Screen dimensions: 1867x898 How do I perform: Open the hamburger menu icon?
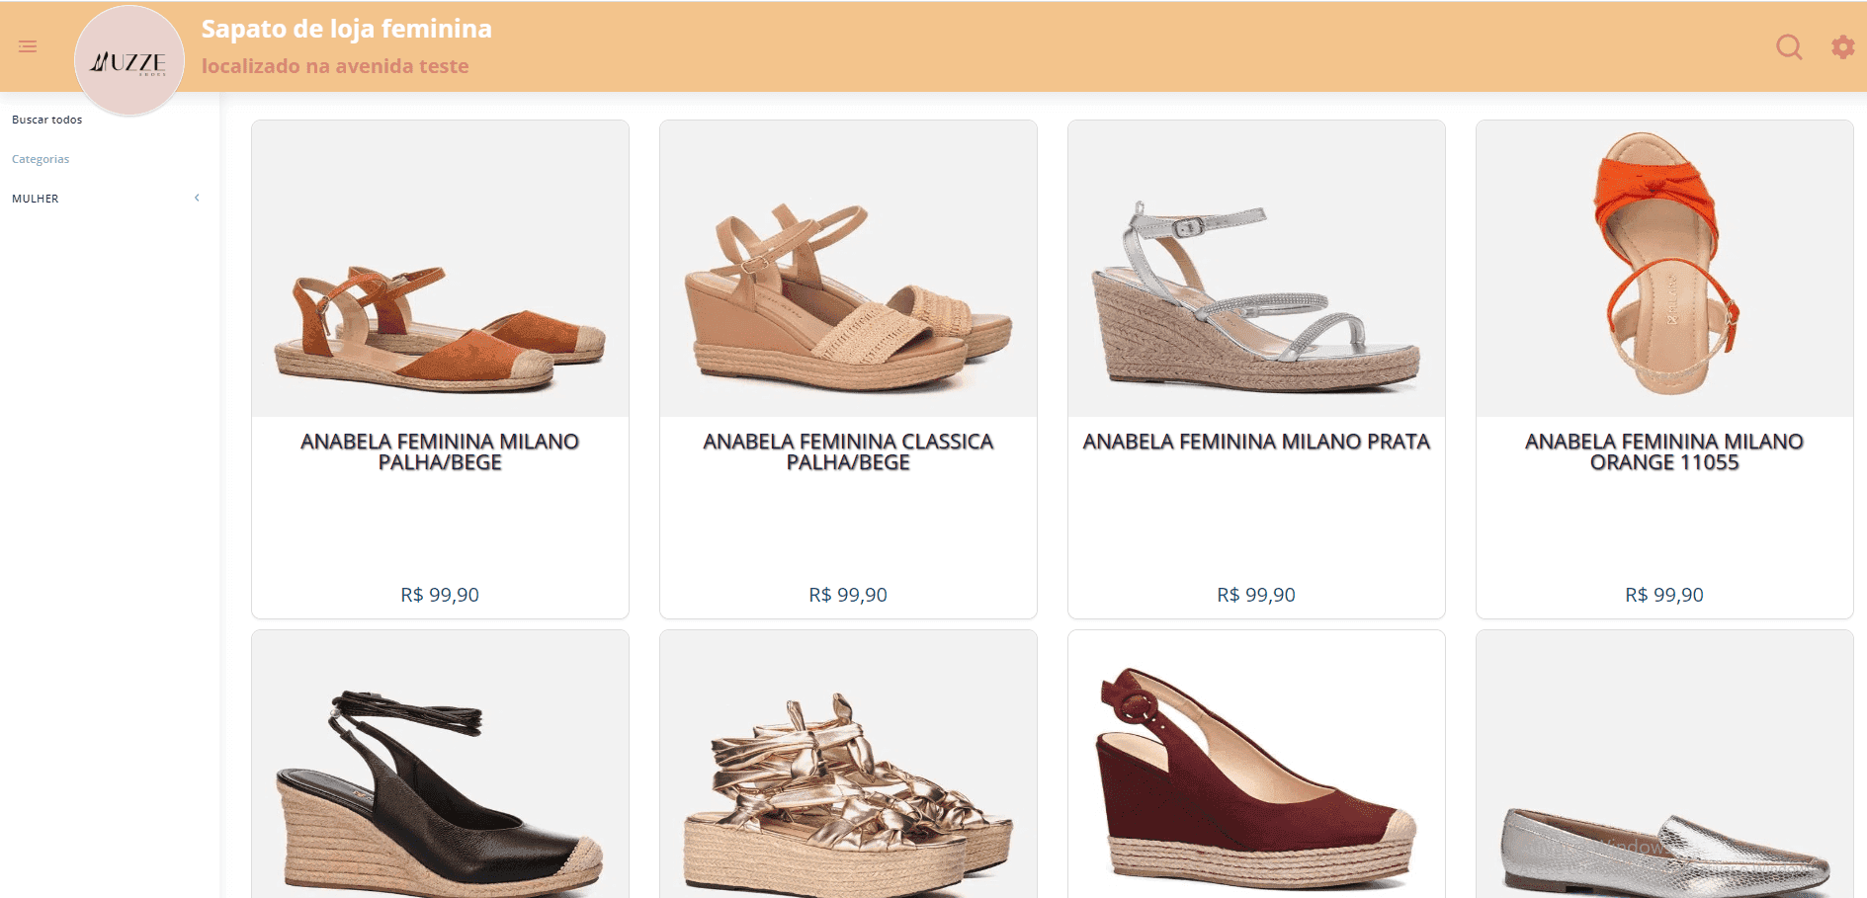coord(28,46)
